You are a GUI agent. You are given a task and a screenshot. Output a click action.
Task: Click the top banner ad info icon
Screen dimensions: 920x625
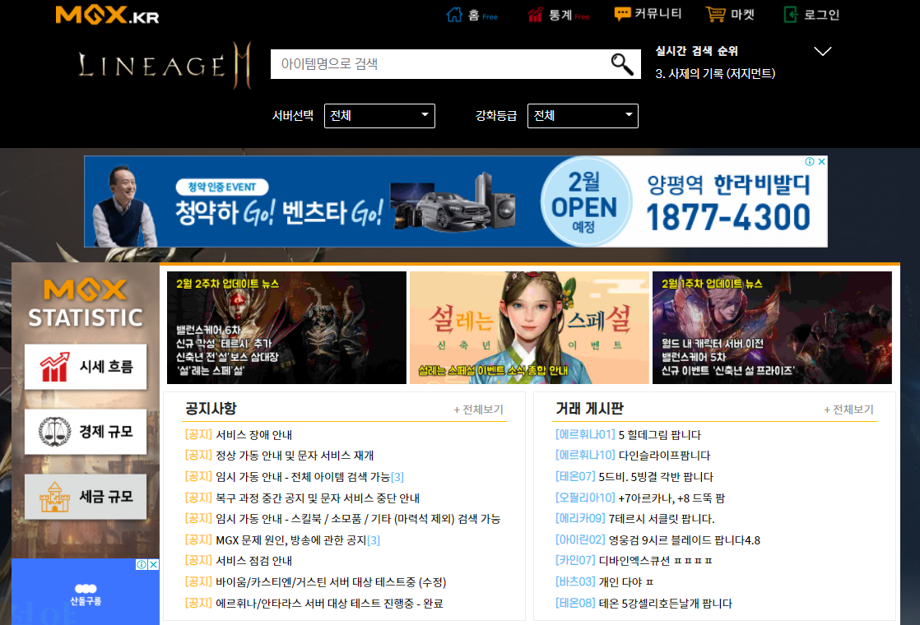click(x=809, y=161)
